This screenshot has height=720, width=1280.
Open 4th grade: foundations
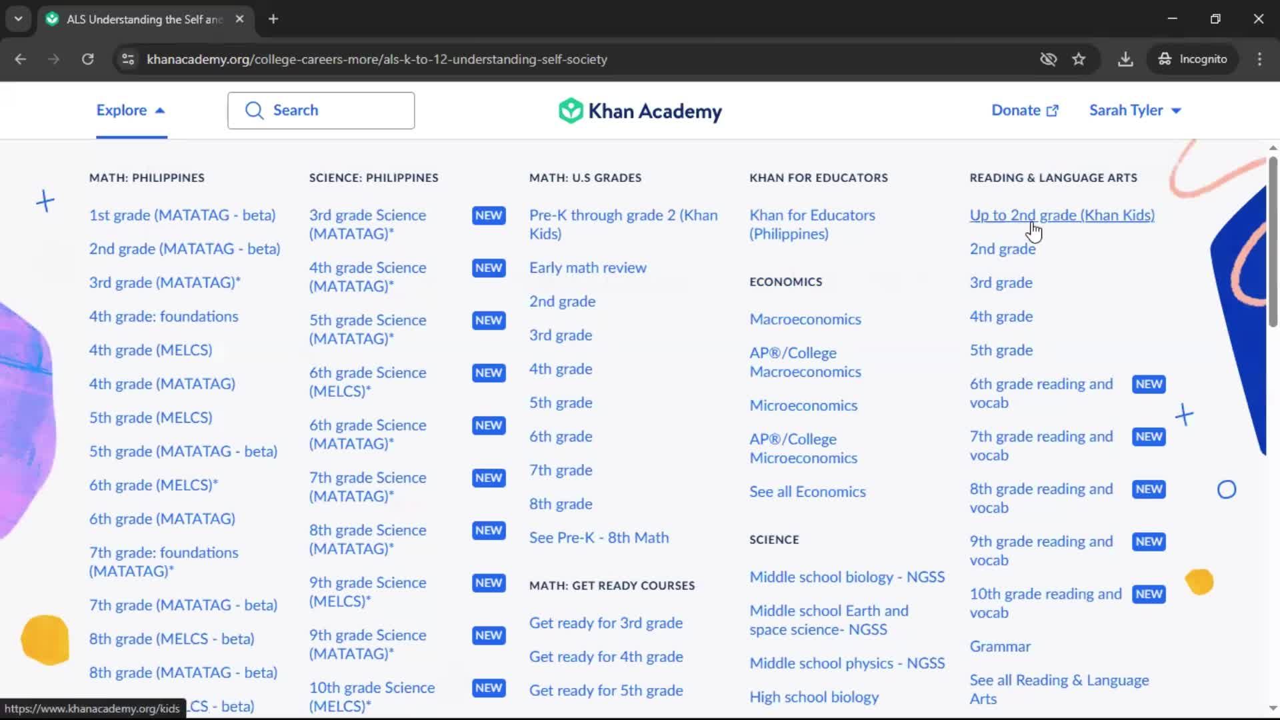pos(163,317)
